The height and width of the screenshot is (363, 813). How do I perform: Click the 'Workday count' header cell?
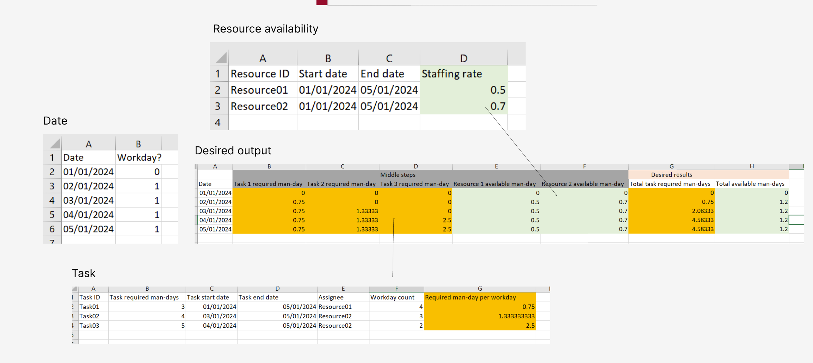click(x=396, y=297)
